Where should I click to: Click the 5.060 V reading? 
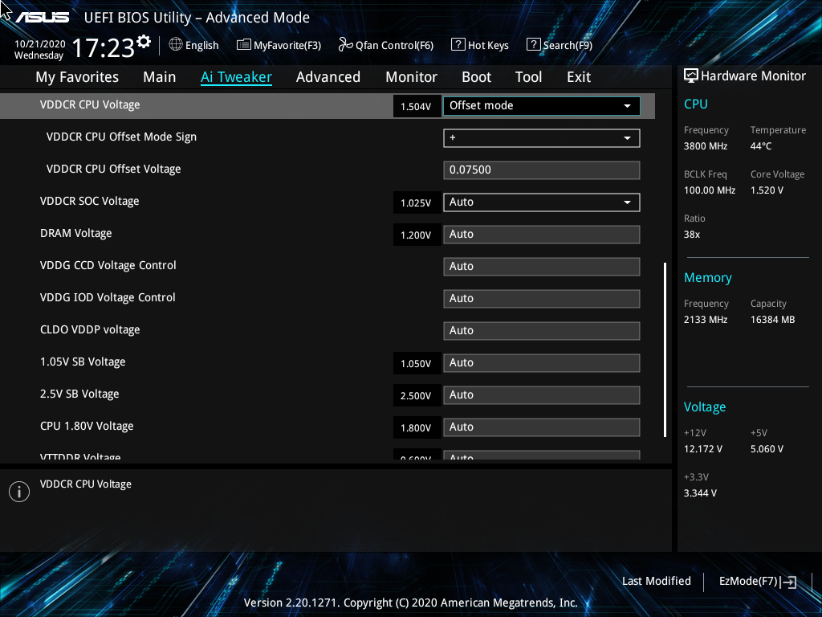(x=767, y=449)
